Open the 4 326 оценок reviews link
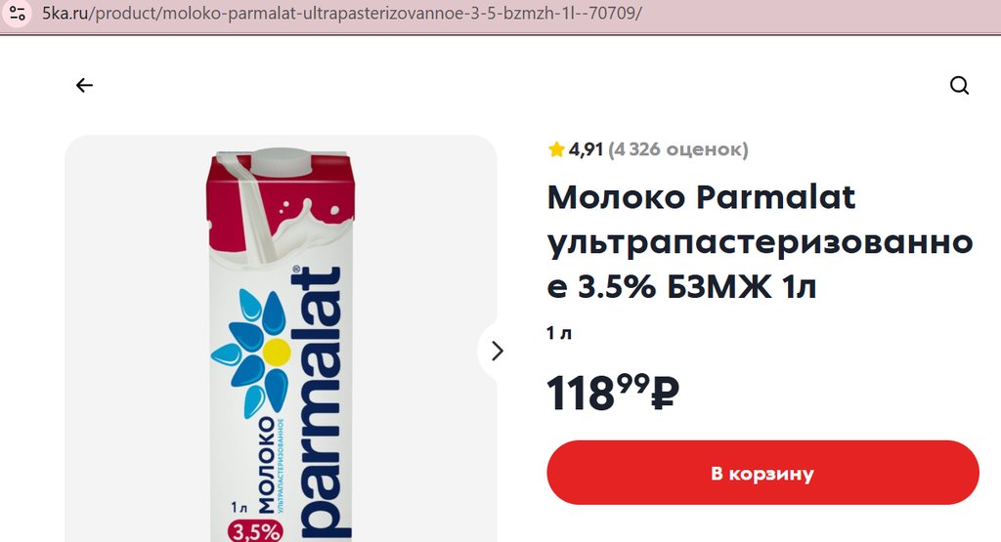1001x542 pixels. click(x=678, y=149)
